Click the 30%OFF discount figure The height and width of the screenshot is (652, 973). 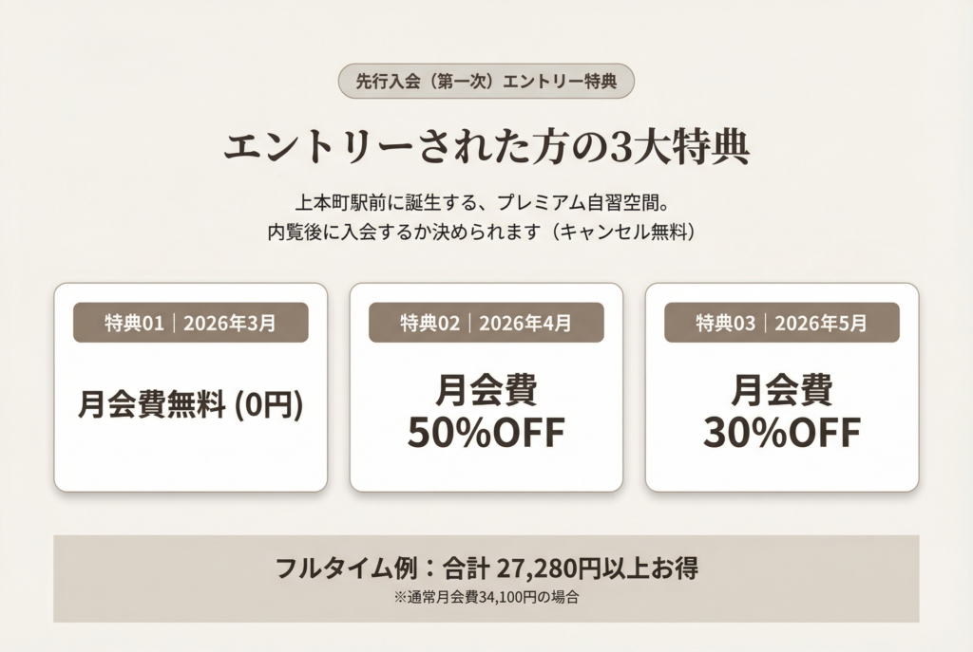pos(782,433)
